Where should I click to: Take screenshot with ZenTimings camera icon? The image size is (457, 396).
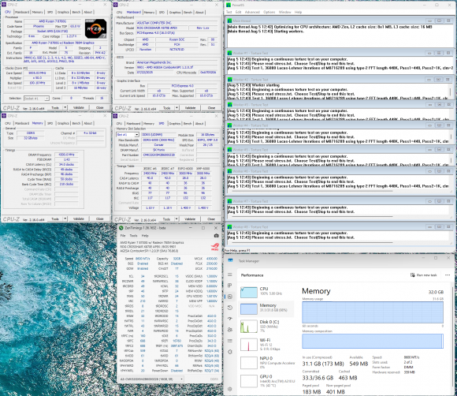[216, 236]
